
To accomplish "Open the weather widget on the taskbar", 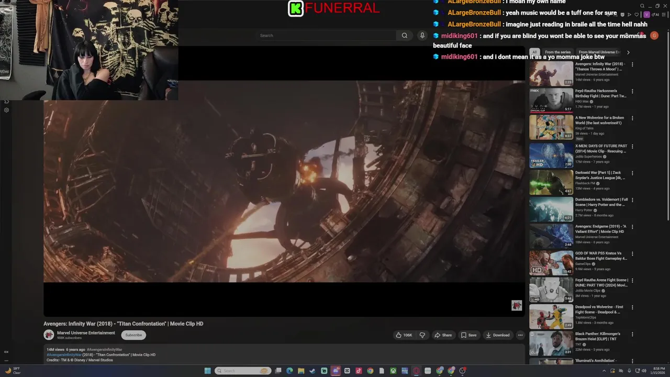I will (x=13, y=371).
